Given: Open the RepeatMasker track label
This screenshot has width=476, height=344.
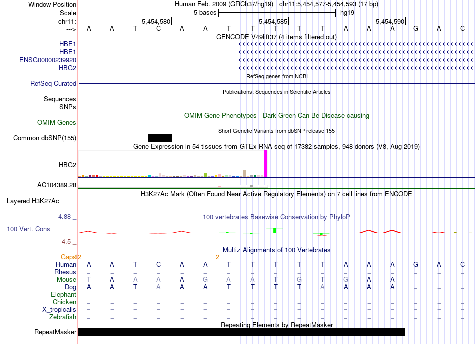Looking at the screenshot, I should click(55, 332).
